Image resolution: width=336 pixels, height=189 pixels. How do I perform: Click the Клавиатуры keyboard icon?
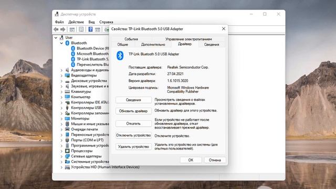point(67,92)
